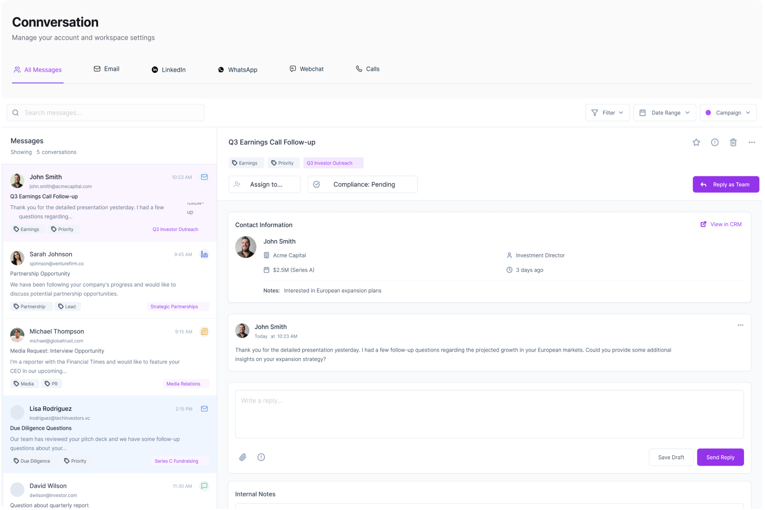Click the LinkedIn icon on Sarah Johnson's message

coord(204,254)
